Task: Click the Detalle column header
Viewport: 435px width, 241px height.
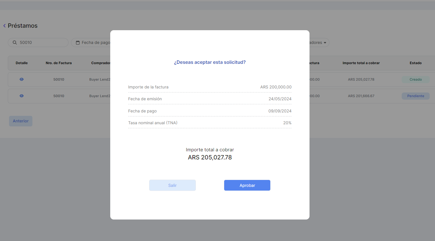Action: (x=21, y=63)
